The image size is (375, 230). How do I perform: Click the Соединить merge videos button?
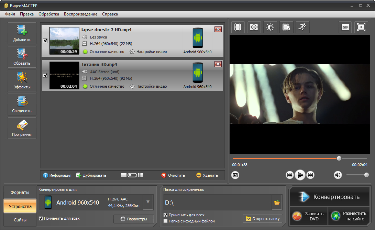pos(22,104)
